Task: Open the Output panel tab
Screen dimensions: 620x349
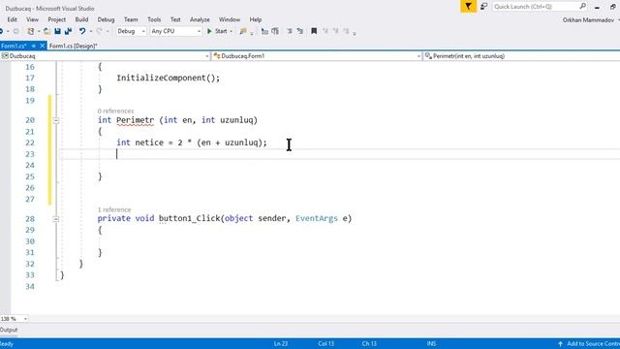Action: pos(9,330)
